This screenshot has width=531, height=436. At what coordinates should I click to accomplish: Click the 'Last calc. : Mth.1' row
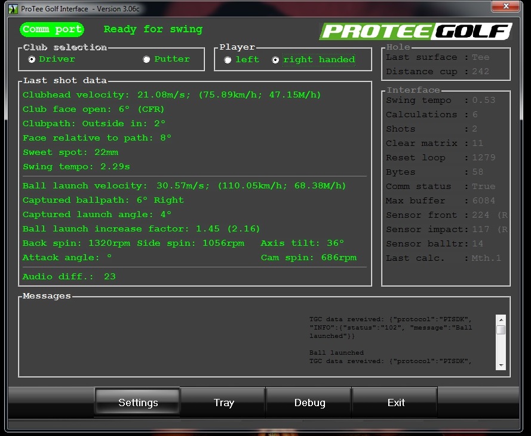tap(444, 258)
